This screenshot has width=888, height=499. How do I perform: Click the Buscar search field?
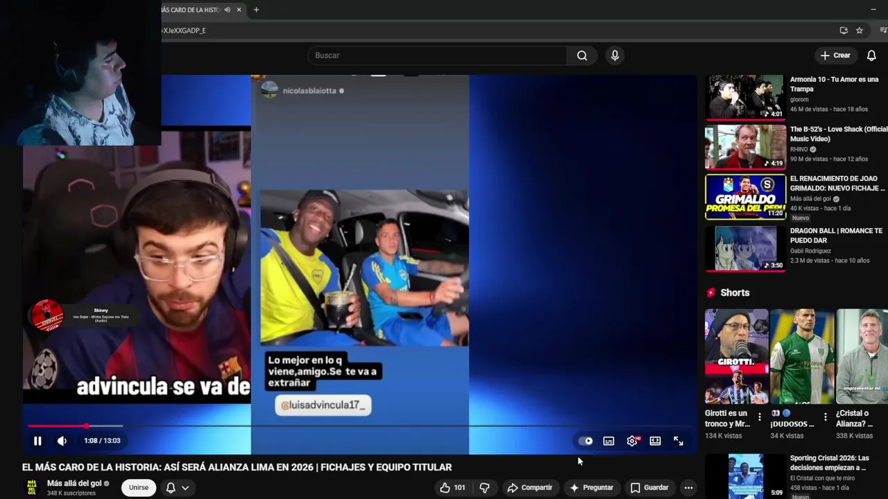437,55
